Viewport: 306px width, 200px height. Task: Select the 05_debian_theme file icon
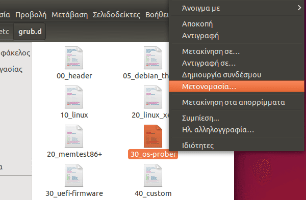pos(153,58)
